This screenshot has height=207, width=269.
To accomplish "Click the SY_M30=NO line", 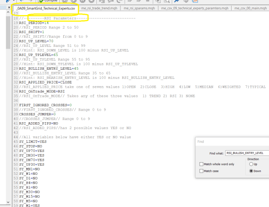I will tap(29, 192).
